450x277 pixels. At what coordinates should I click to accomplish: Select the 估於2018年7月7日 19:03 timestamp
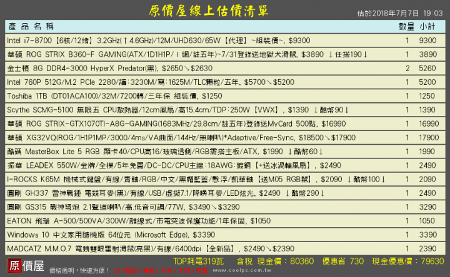pyautogui.click(x=400, y=13)
